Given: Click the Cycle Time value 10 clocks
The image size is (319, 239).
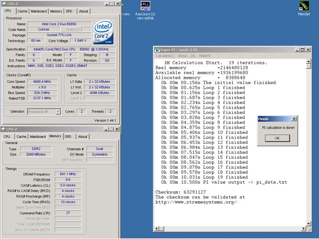Looking at the screenshot, I should [x=68, y=202].
